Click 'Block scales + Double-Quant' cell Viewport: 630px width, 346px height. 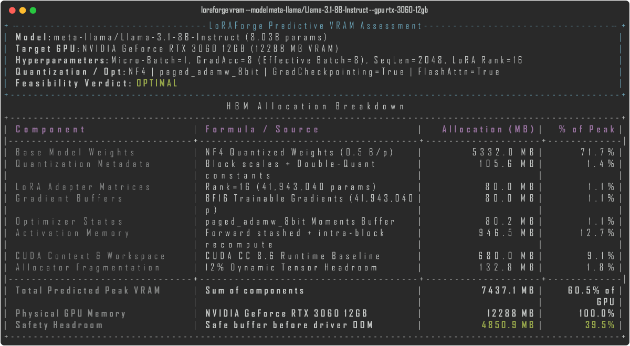click(x=290, y=164)
